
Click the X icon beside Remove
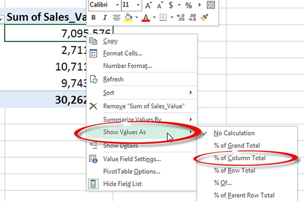pos(93,106)
